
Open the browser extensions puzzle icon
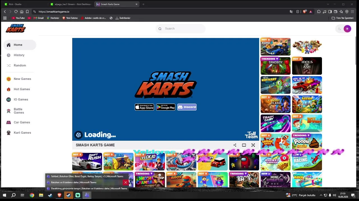click(319, 12)
